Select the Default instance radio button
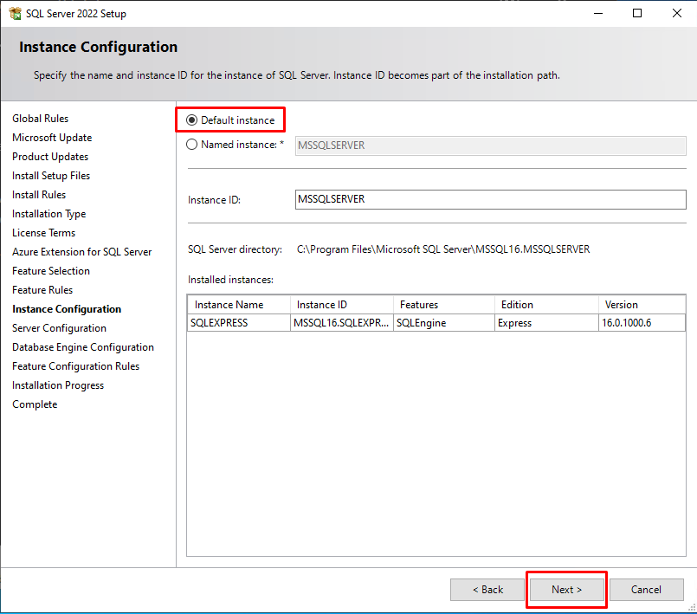This screenshot has height=614, width=697. [x=192, y=120]
